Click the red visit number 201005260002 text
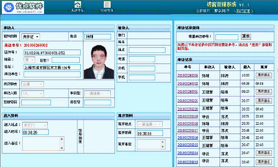Screen dimensions: 278x167 coord(36,45)
